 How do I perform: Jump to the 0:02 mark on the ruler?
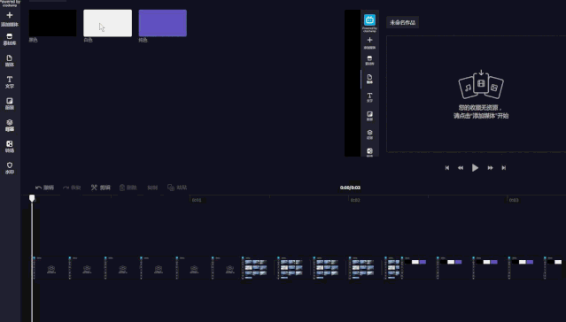pos(355,200)
